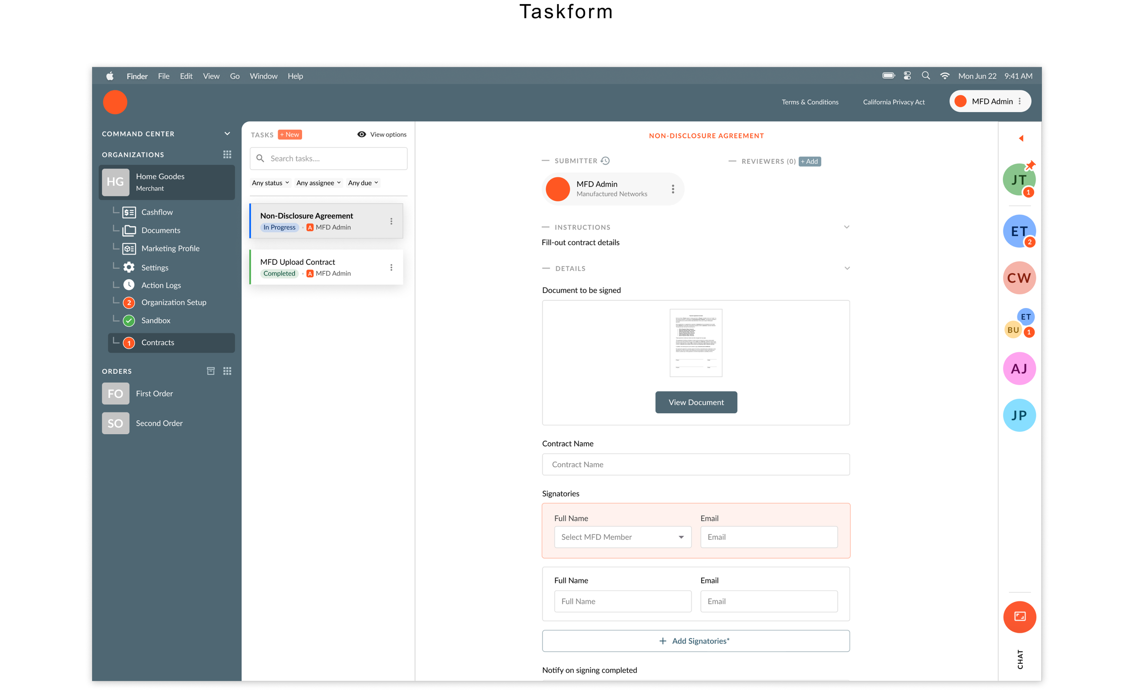Viewport: 1134px width, 690px height.
Task: Click the orders archive icon
Action: pos(211,371)
